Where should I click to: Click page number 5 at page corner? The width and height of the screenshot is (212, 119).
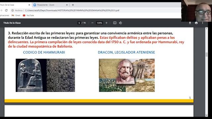190,98
